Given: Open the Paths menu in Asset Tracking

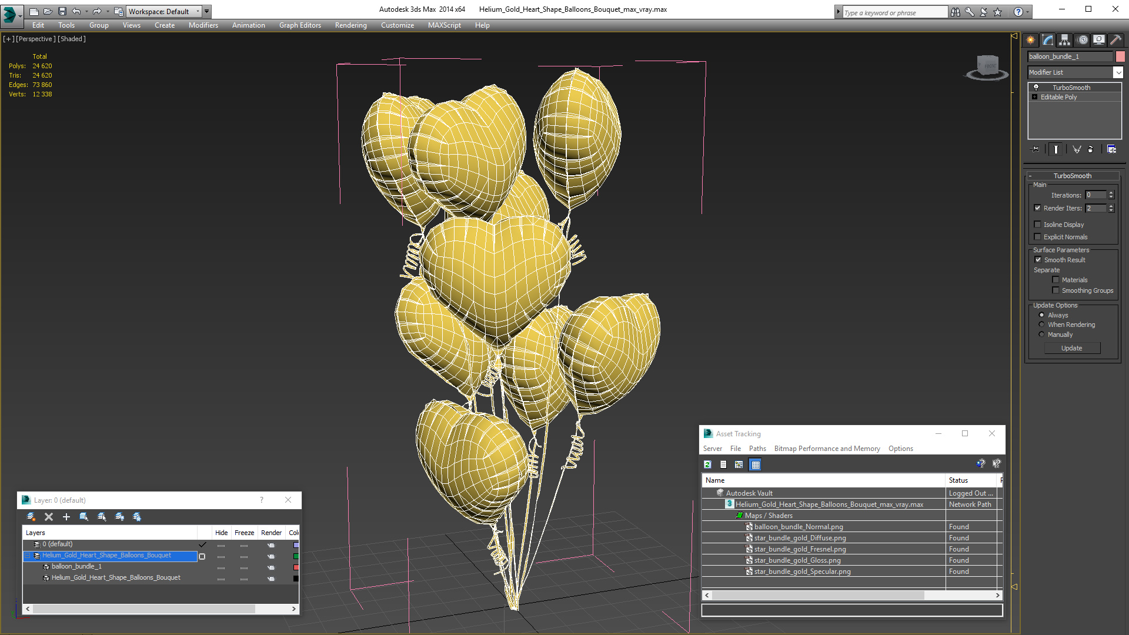Looking at the screenshot, I should click(757, 449).
